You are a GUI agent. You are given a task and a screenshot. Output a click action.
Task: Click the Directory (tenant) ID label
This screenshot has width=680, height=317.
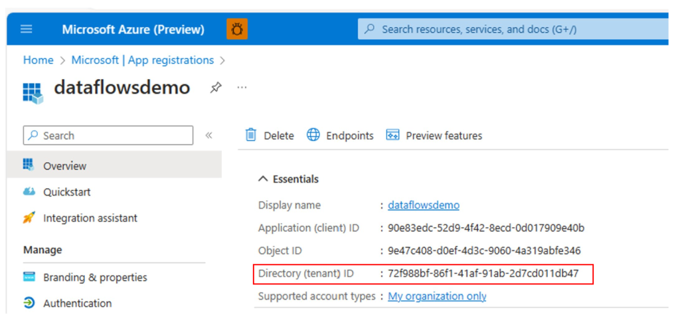pos(306,274)
